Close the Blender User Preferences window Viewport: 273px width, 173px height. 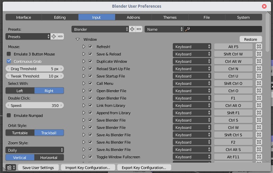(264, 6)
